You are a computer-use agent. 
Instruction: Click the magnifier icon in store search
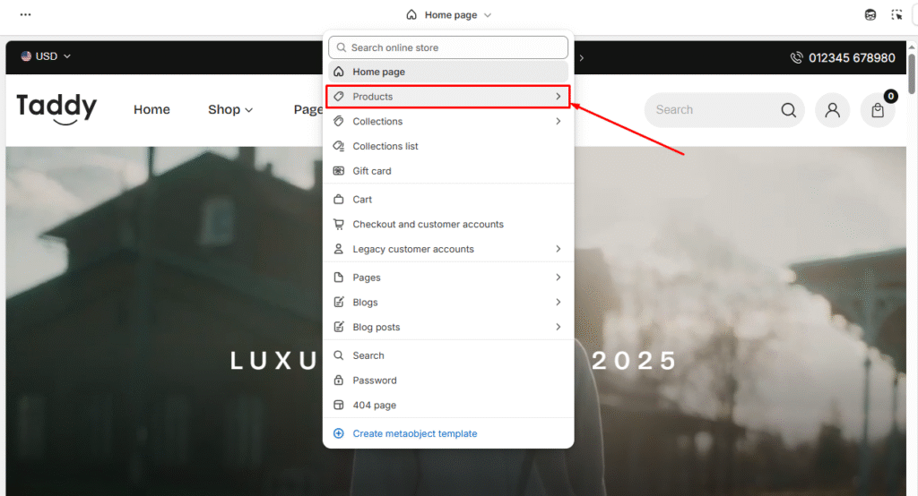click(x=788, y=110)
